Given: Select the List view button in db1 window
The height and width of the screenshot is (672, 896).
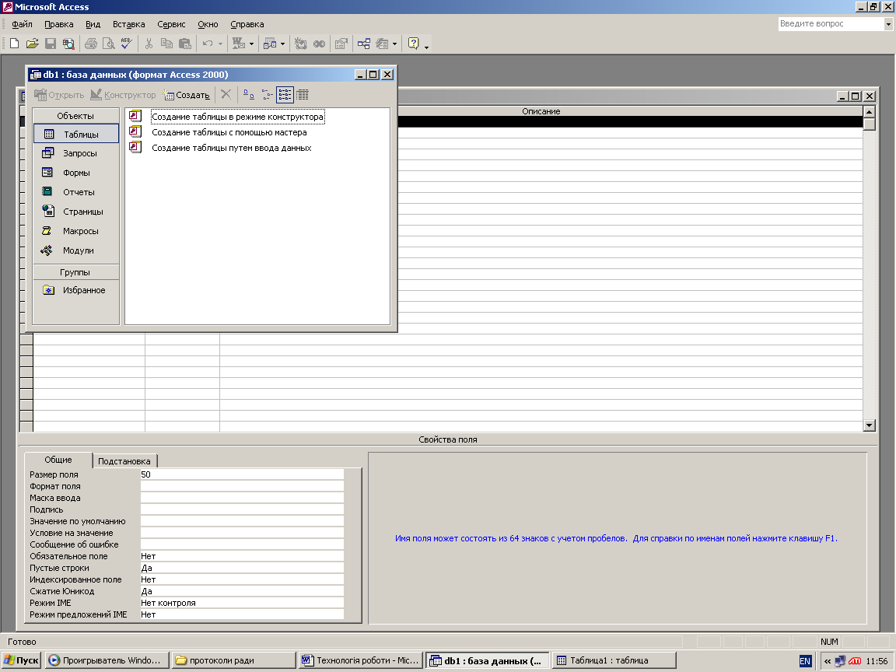Looking at the screenshot, I should [x=285, y=94].
